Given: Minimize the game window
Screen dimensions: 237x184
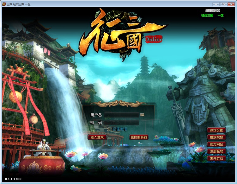Looking at the screenshot, I should pos(216,4).
